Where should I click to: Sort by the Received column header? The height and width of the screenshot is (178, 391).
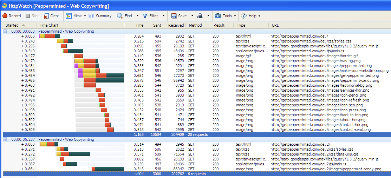tap(176, 25)
